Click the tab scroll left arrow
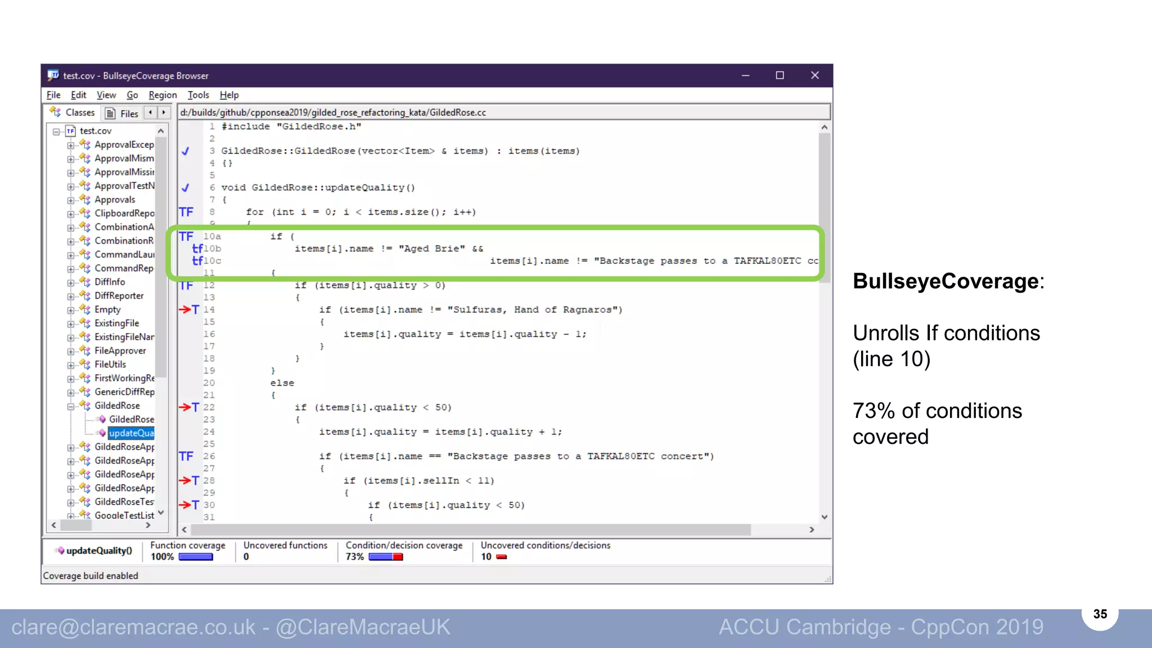 point(150,113)
